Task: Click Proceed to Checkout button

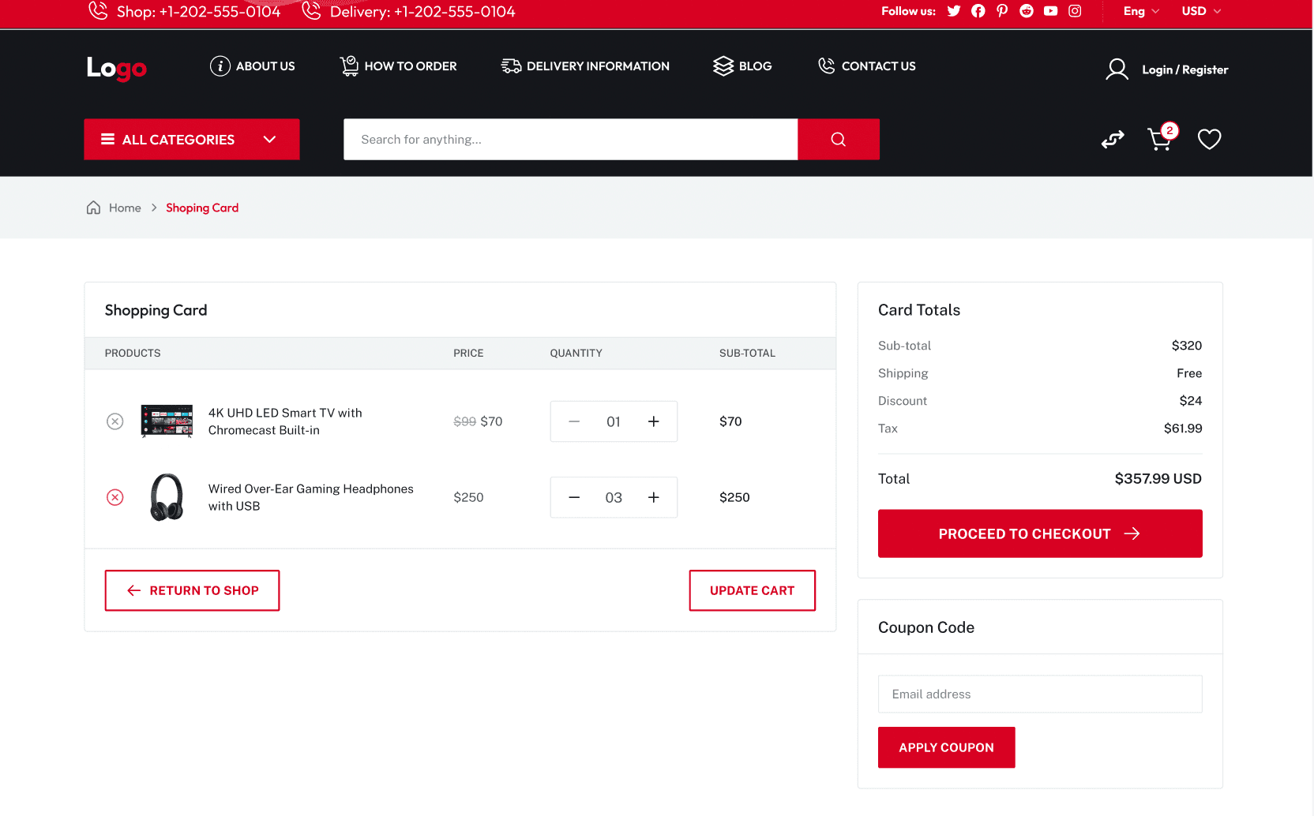Action: (x=1039, y=533)
